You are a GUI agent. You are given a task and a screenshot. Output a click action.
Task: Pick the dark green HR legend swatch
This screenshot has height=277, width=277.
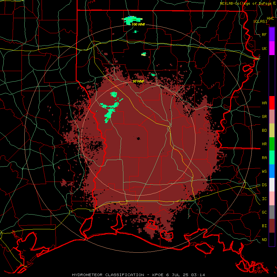[272, 144]
